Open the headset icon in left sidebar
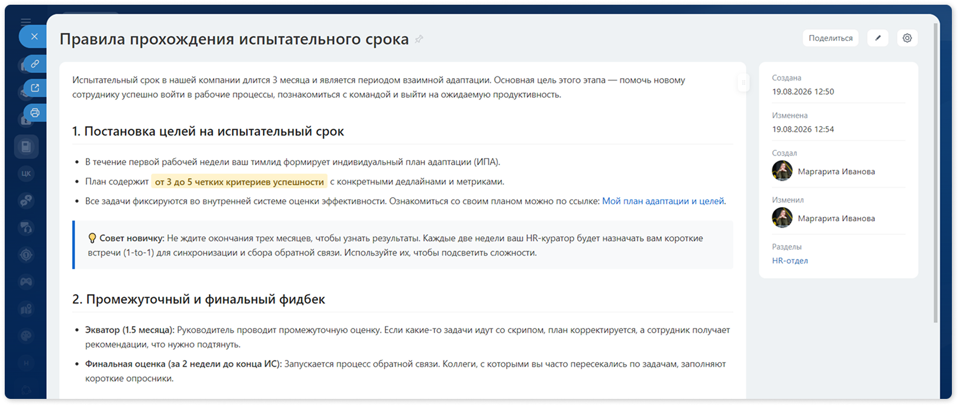959x406 pixels. coord(26,227)
